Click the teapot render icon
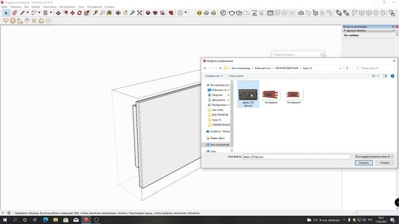Image resolution: width=399 pixels, height=224 pixels. pos(231,12)
